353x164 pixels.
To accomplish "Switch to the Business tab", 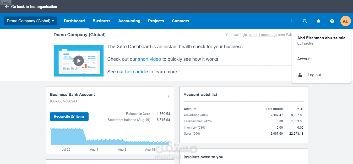I will coord(101,21).
